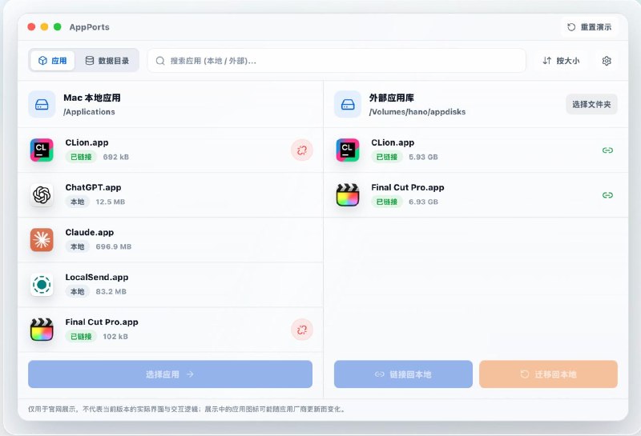Click the /Applications path text

coord(89,112)
